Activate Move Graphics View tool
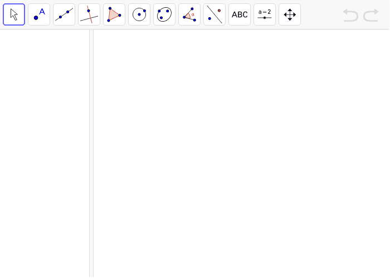390x278 pixels. pyautogui.click(x=290, y=14)
